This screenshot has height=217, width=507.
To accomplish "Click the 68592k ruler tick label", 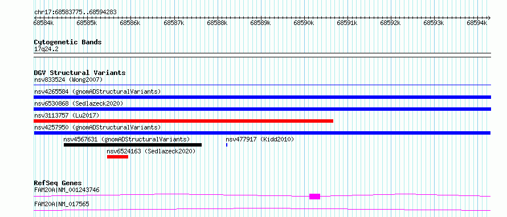I will click(390, 23).
